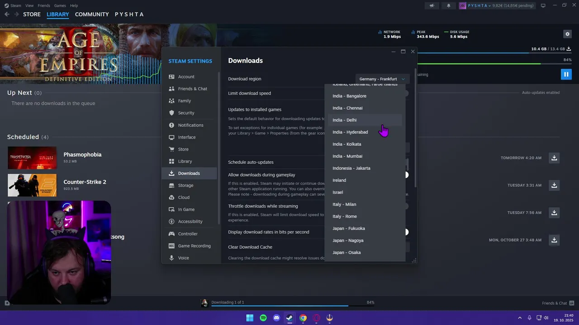Open the Game Recording settings section

(x=189, y=246)
